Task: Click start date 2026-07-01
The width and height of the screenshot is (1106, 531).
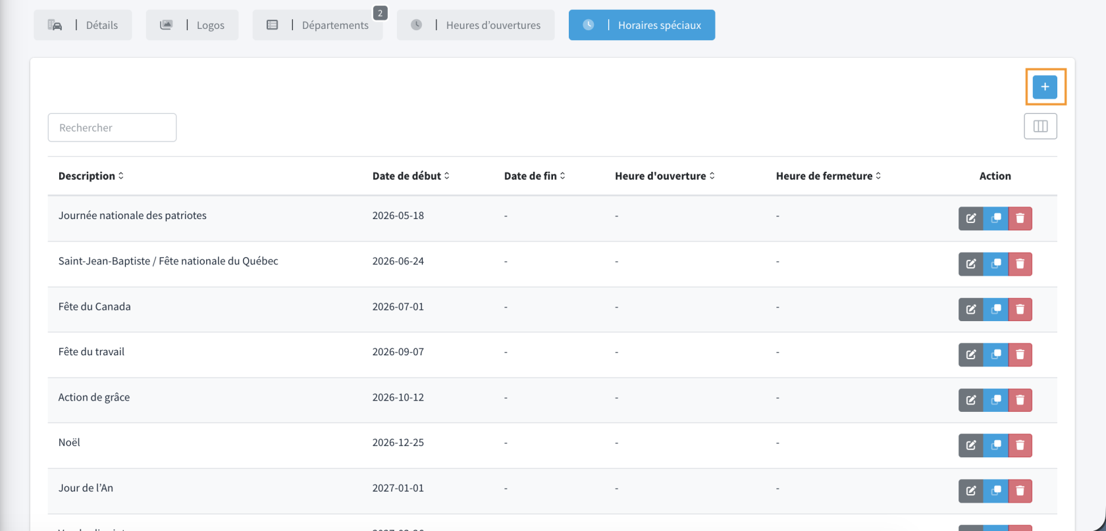Action: point(398,306)
